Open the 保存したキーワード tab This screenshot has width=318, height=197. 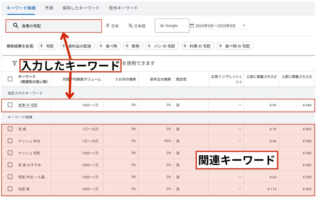click(x=81, y=8)
